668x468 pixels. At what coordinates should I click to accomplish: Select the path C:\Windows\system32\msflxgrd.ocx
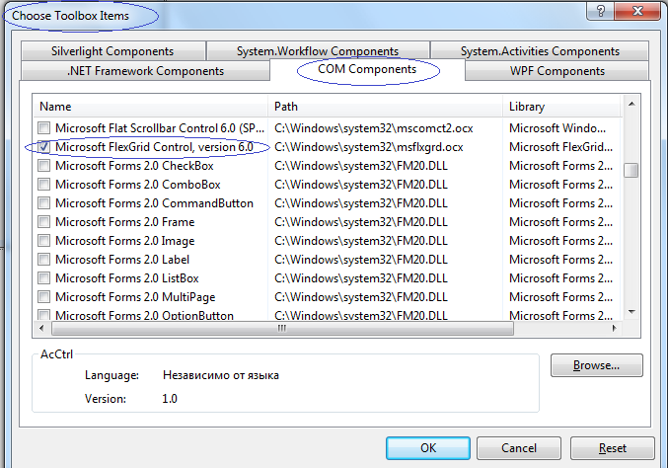(x=368, y=147)
